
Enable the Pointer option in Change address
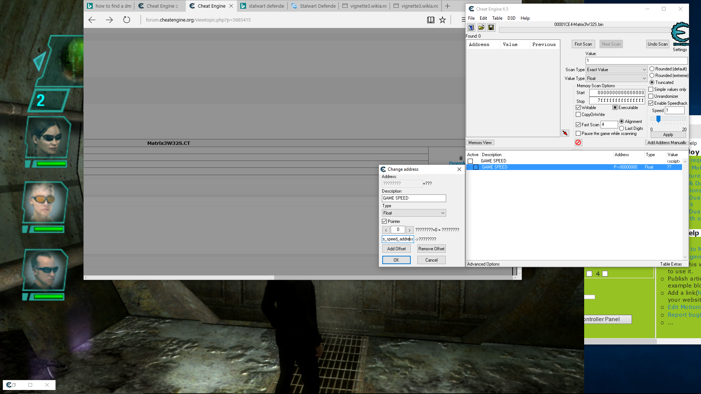tap(384, 221)
